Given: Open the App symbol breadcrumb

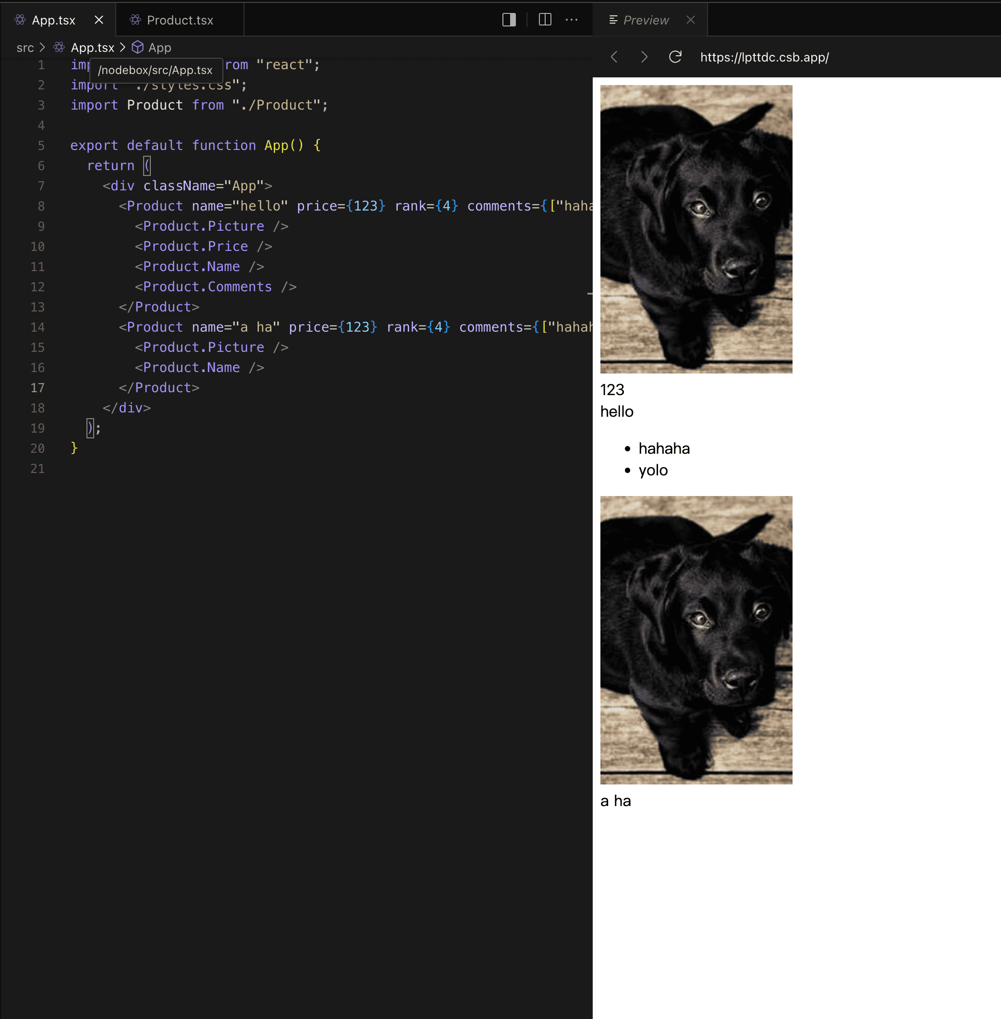Looking at the screenshot, I should point(159,48).
